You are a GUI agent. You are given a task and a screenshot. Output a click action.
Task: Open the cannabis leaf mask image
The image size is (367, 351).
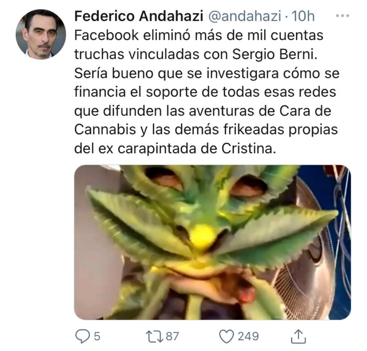[212, 242]
